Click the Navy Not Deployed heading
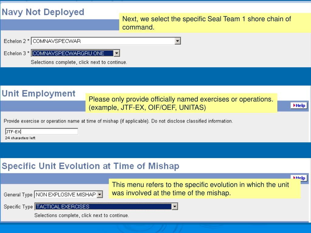 tap(43, 12)
